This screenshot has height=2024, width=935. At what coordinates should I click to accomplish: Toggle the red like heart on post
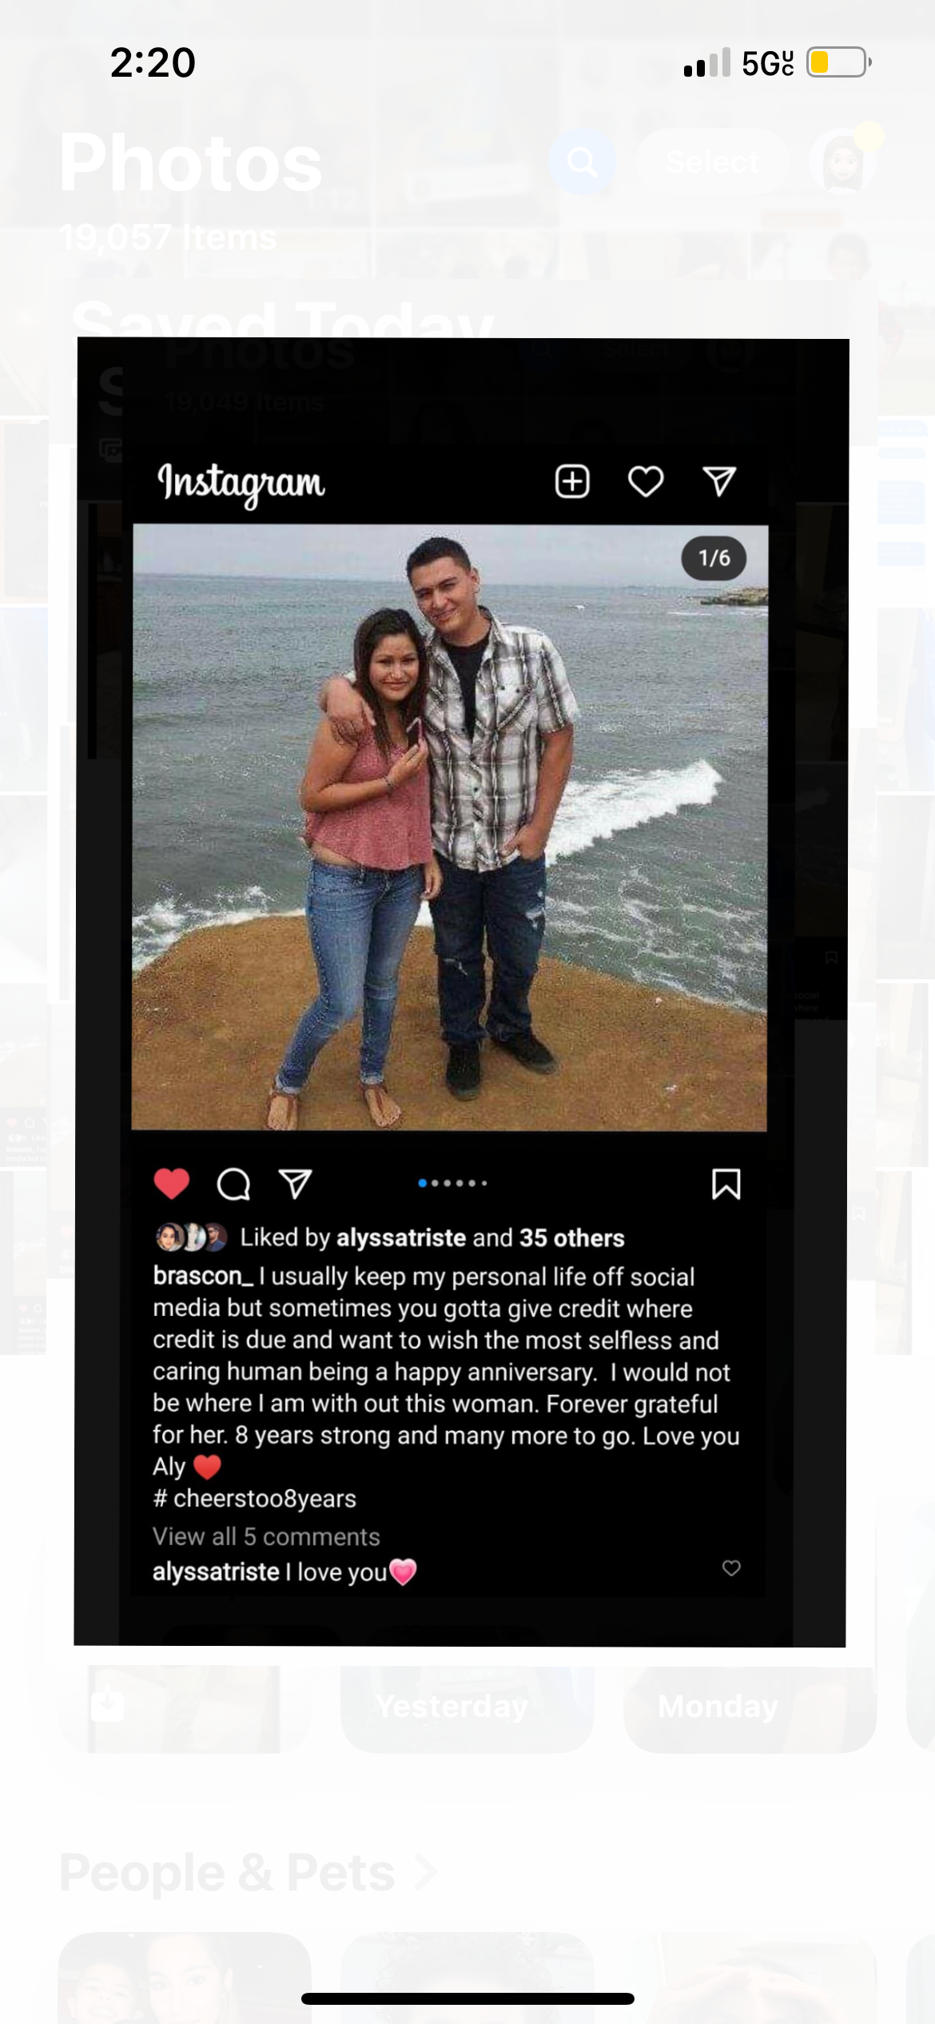click(172, 1184)
